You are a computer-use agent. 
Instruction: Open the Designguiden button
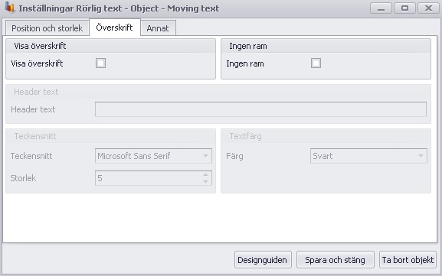point(263,260)
